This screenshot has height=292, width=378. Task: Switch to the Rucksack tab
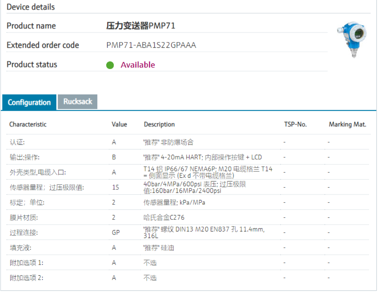78,102
